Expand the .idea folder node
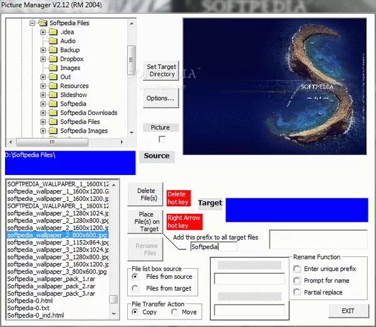 [43, 32]
